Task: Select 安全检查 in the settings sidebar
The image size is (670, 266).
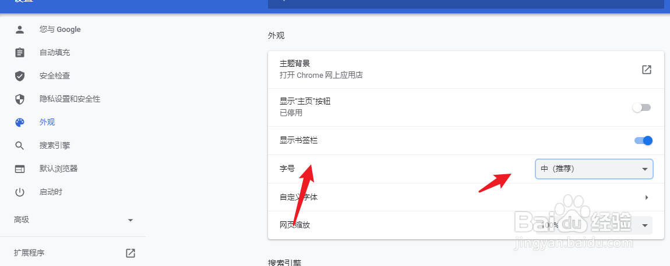Action: (55, 76)
